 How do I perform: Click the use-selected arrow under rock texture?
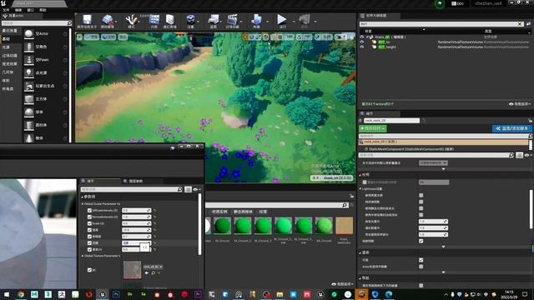[147, 272]
